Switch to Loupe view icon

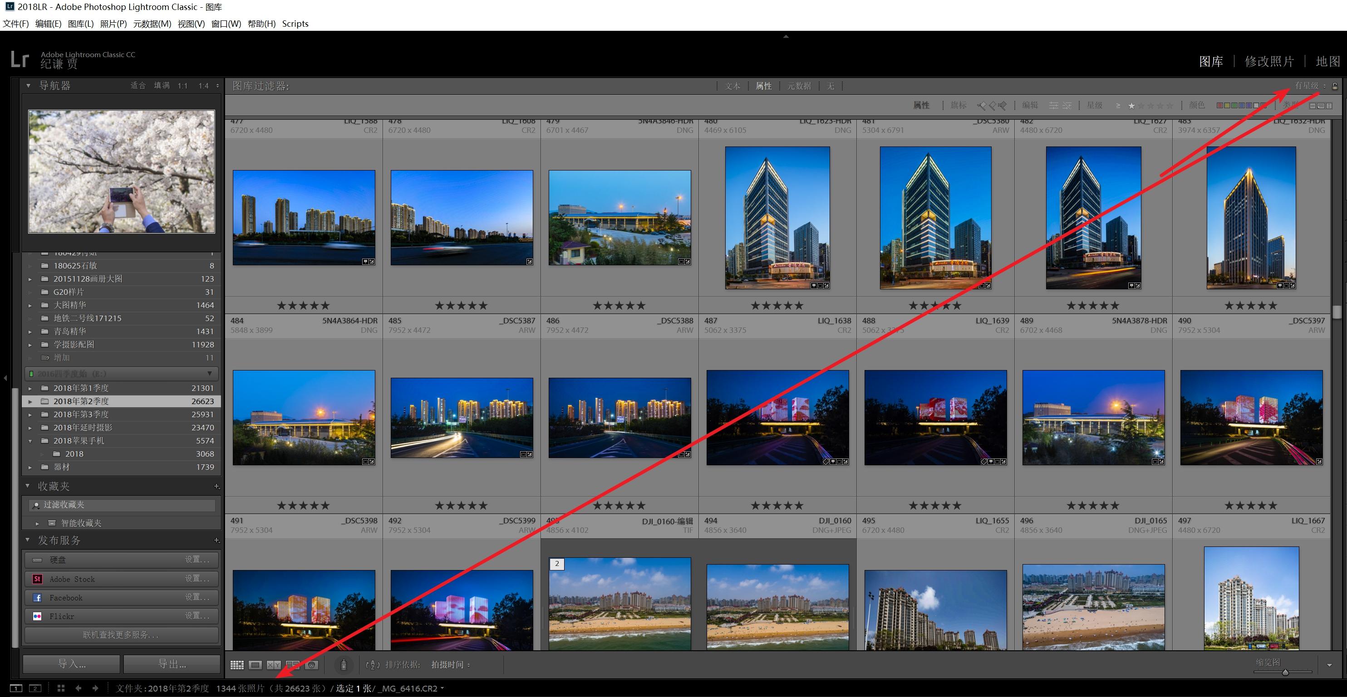pyautogui.click(x=255, y=665)
